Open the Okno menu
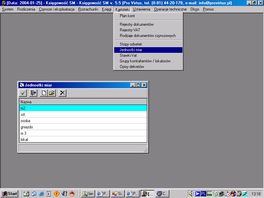Image resolution: width=264 pixels, height=198 pixels. click(195, 9)
